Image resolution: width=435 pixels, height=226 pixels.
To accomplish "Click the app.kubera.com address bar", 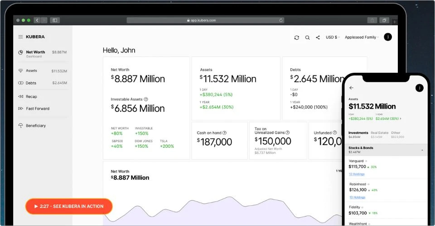I will [x=205, y=20].
